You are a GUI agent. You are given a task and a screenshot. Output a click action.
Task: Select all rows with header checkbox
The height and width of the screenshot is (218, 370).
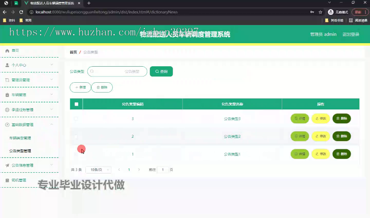[x=76, y=104]
